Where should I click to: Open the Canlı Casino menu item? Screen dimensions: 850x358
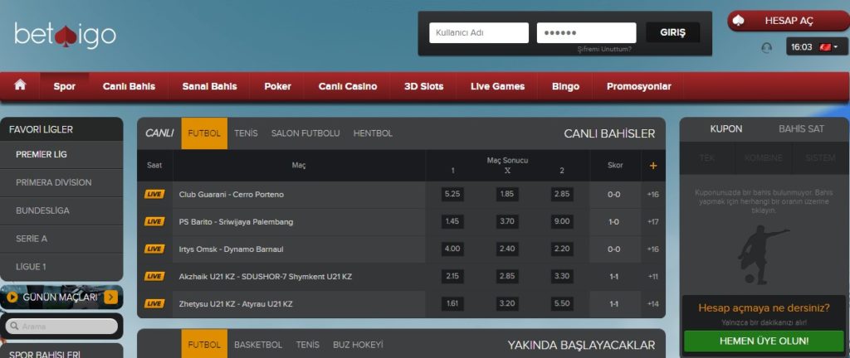coord(347,86)
